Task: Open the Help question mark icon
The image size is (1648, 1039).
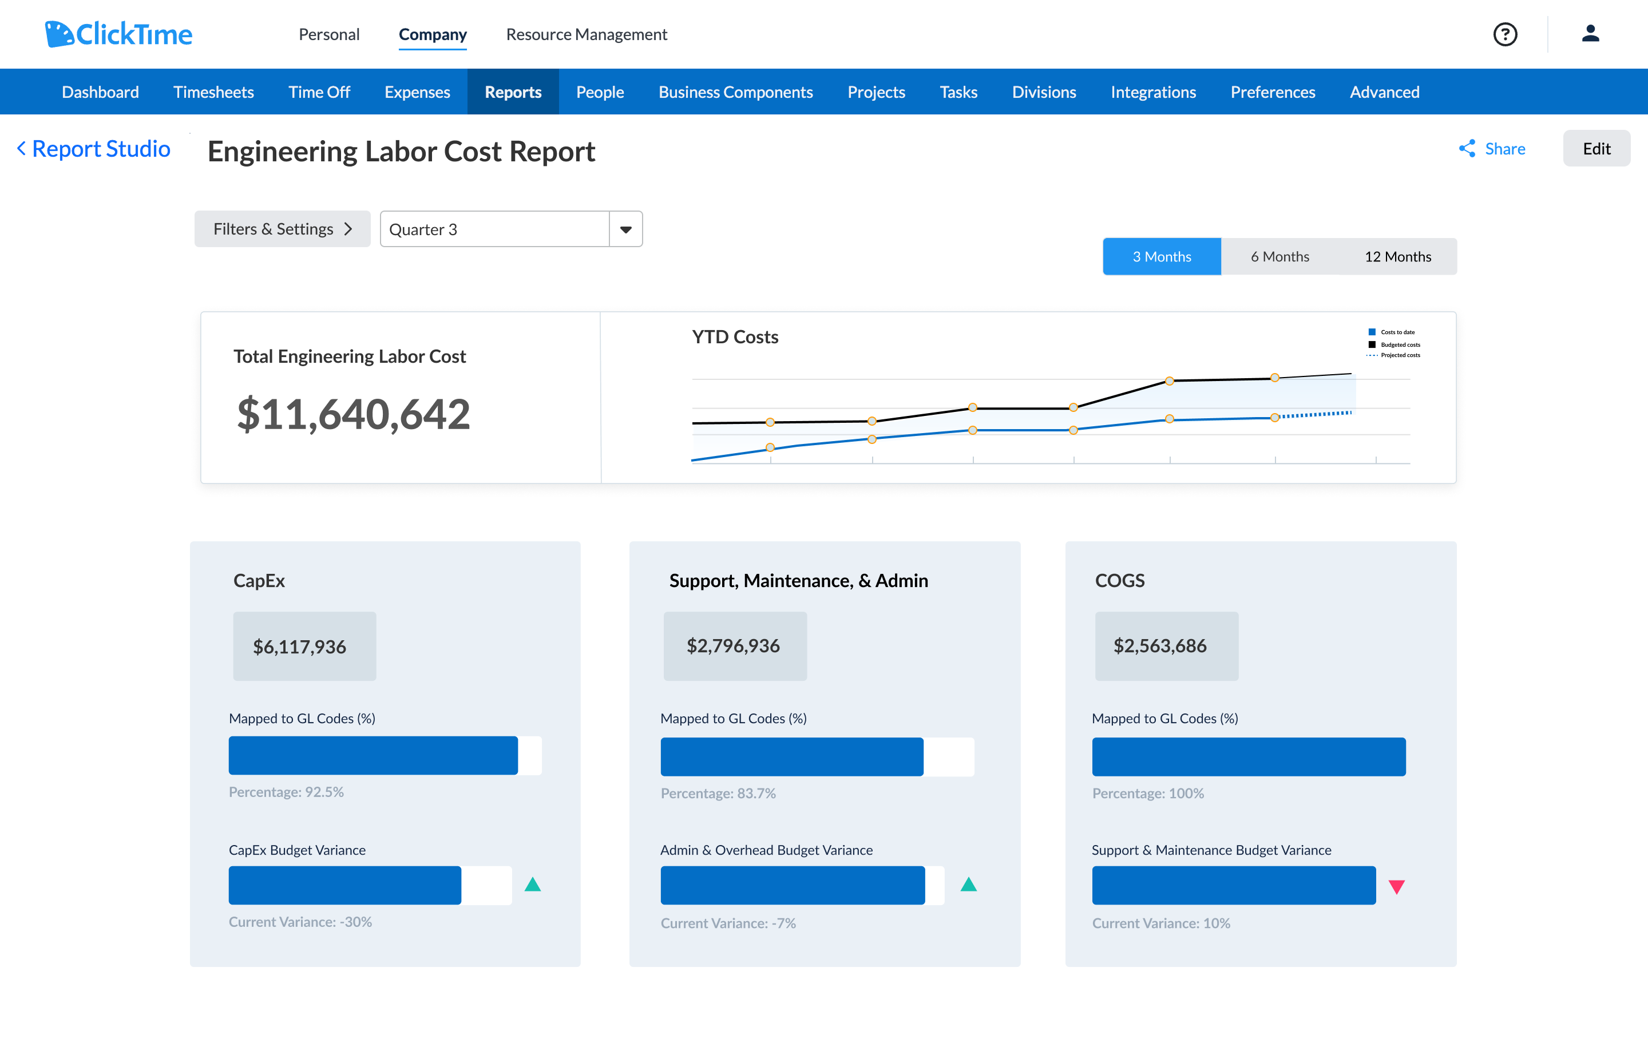Action: pyautogui.click(x=1505, y=34)
